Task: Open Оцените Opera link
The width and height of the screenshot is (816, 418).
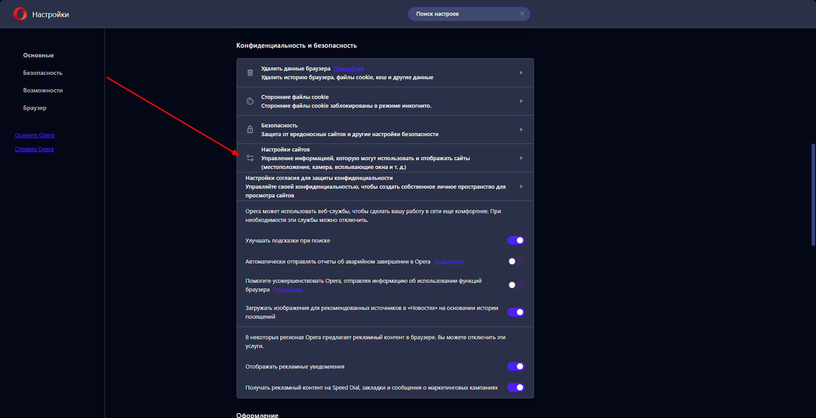Action: [35, 135]
